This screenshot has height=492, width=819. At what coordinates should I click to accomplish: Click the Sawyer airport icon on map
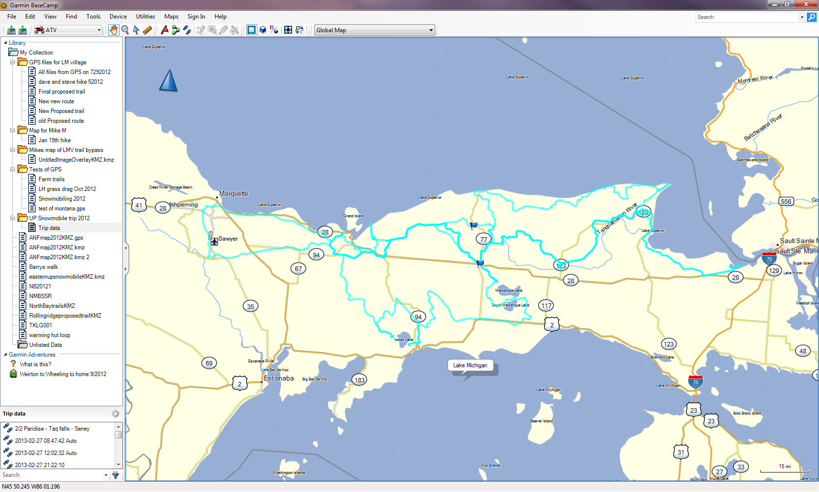pyautogui.click(x=214, y=241)
